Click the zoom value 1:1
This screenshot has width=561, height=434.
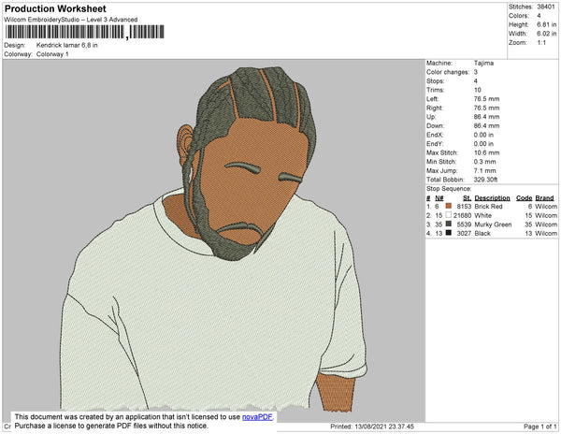point(541,43)
